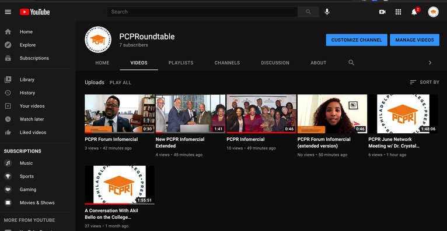This screenshot has width=447, height=231.
Task: Click the History clock icon
Action: [8, 93]
